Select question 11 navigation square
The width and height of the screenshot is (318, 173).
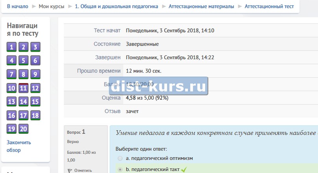coord(24,88)
